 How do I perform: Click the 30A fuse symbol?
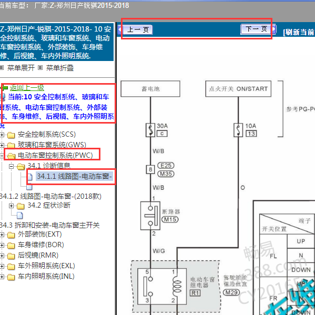click(x=150, y=130)
